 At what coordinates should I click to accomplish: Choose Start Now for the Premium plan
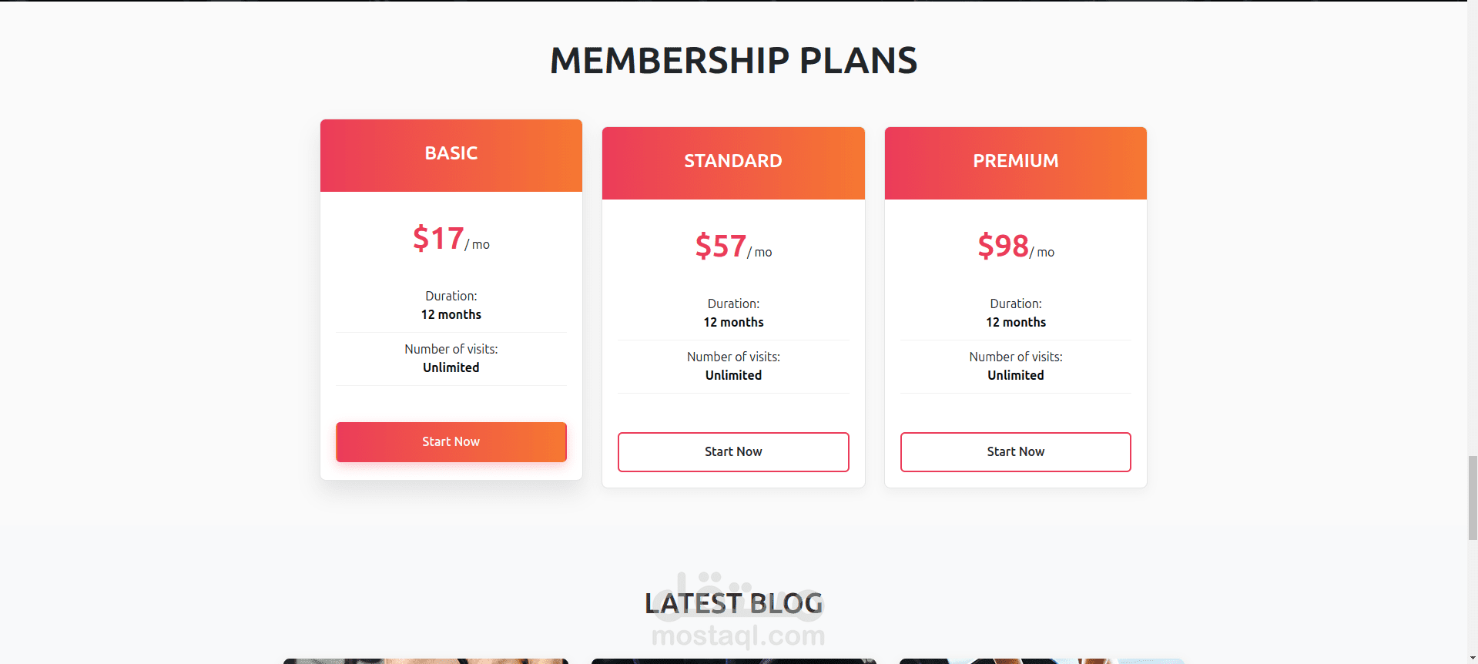1015,452
